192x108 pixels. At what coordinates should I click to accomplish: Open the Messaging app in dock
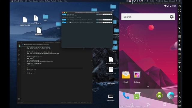(137, 95)
